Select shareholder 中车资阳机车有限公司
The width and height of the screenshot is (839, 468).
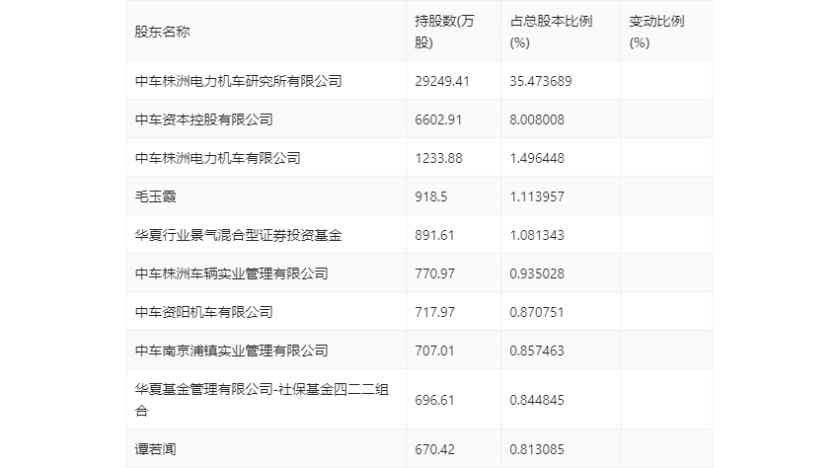pos(204,312)
